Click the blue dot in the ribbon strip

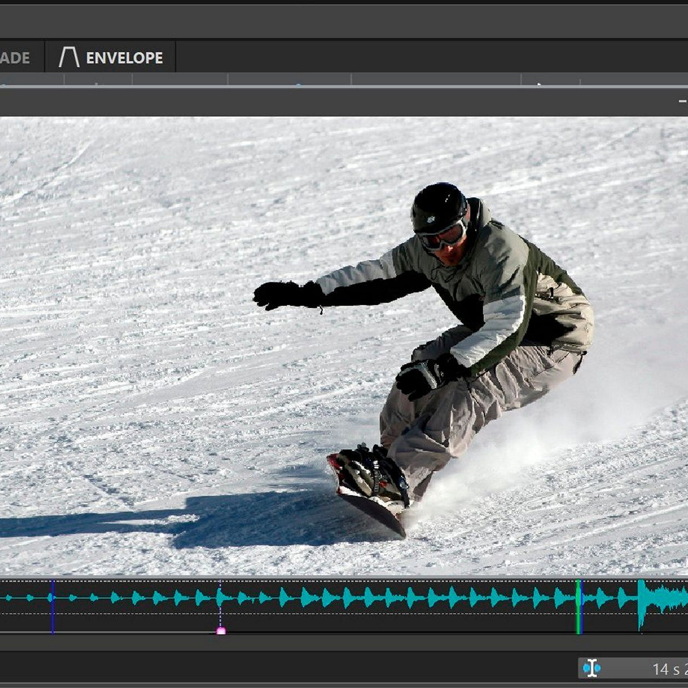coord(298,85)
